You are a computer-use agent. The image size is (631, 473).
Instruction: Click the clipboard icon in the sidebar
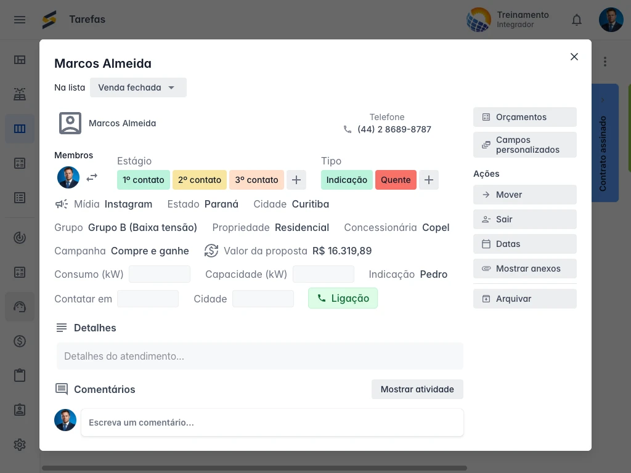point(20,375)
